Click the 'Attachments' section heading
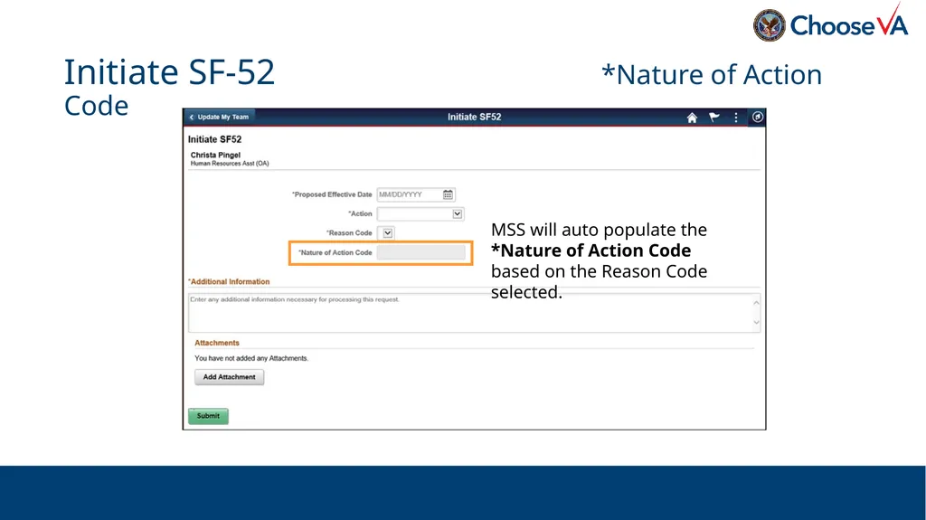The height and width of the screenshot is (520, 926). coord(217,343)
